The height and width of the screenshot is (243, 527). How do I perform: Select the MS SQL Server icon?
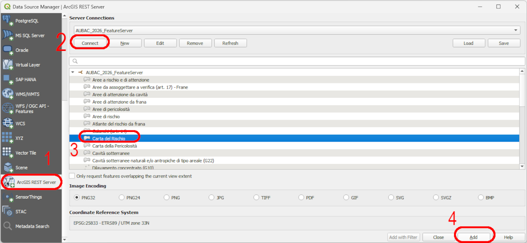pos(8,35)
